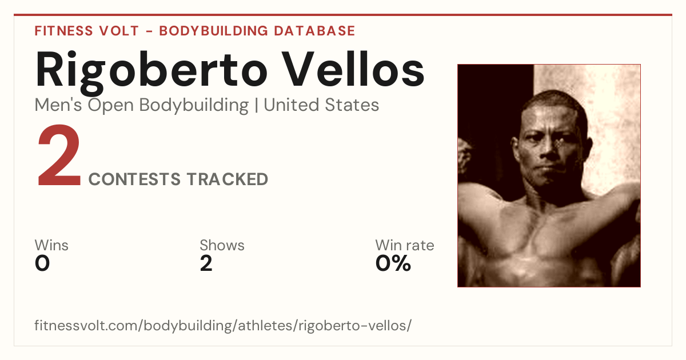Open the fitnessvolt.com athlete URL link
The width and height of the screenshot is (686, 360).
[x=223, y=326]
